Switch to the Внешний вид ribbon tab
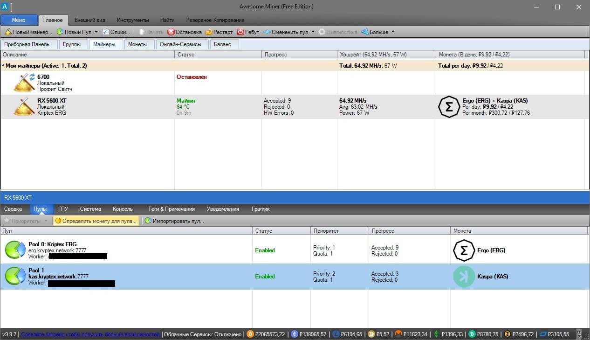Image resolution: width=590 pixels, height=340 pixels. (90, 20)
